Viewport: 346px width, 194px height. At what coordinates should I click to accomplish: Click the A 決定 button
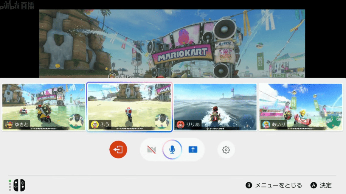[x=321, y=185]
